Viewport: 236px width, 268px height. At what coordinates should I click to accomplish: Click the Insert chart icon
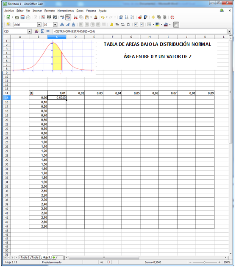tap(140, 17)
